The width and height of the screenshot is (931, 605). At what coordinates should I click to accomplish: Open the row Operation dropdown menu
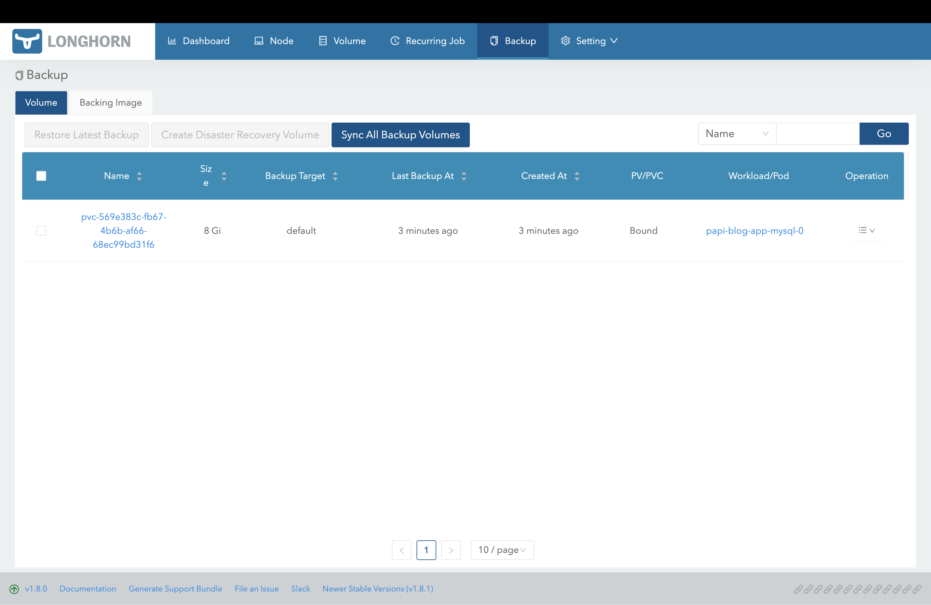(x=866, y=230)
